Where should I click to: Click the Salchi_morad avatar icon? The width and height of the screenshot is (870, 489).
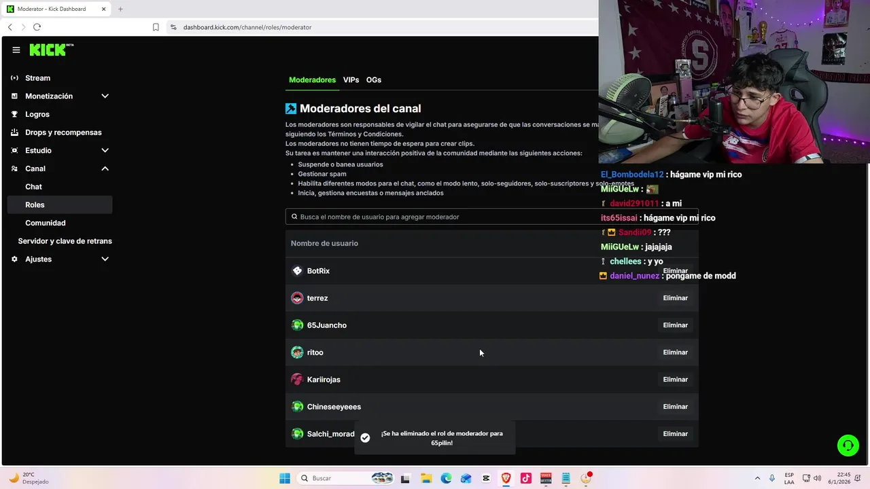pyautogui.click(x=297, y=433)
